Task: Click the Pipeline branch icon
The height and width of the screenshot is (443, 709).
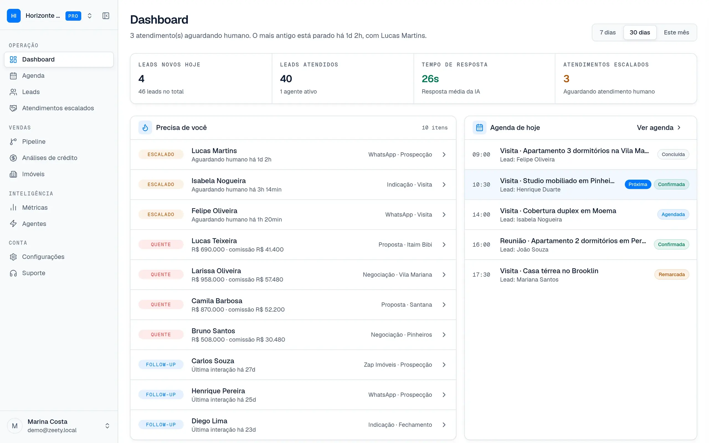Action: 13,141
